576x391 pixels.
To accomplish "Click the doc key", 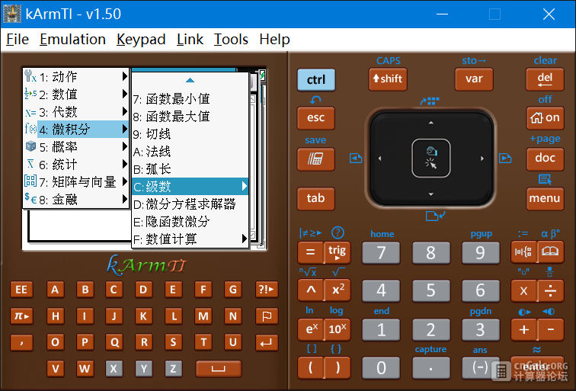I will [x=545, y=159].
